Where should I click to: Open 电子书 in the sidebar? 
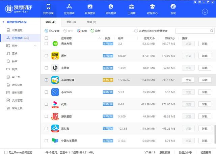pyautogui.click(x=20, y=77)
